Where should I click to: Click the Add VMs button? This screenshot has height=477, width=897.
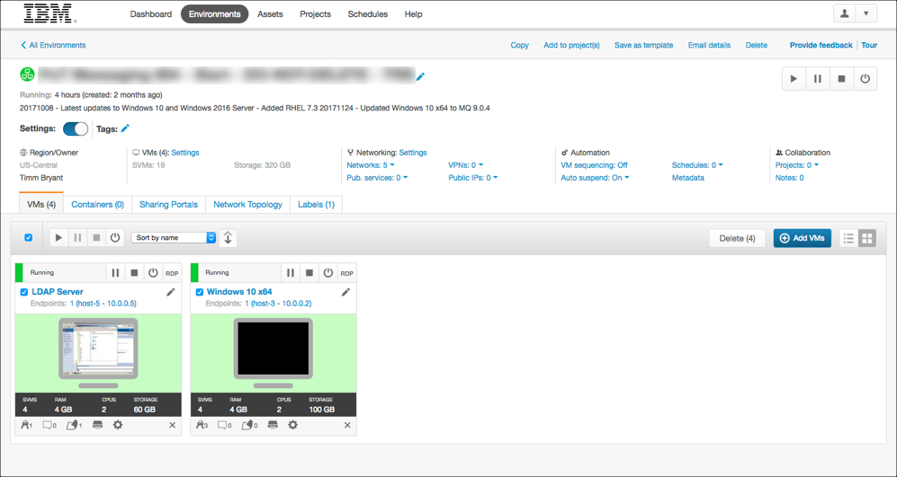coord(802,238)
